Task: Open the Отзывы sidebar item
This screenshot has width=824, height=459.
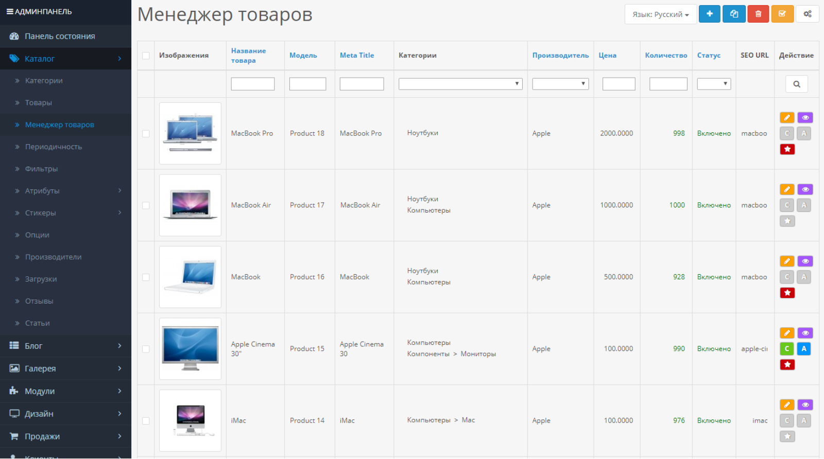Action: pyautogui.click(x=65, y=302)
